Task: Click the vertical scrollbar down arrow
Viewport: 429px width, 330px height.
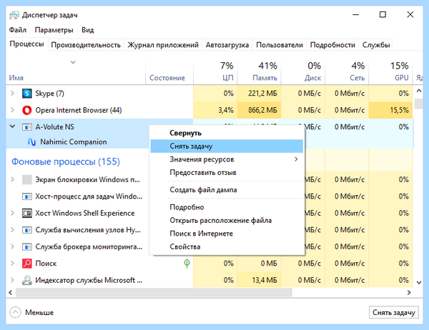Action: pos(419,282)
